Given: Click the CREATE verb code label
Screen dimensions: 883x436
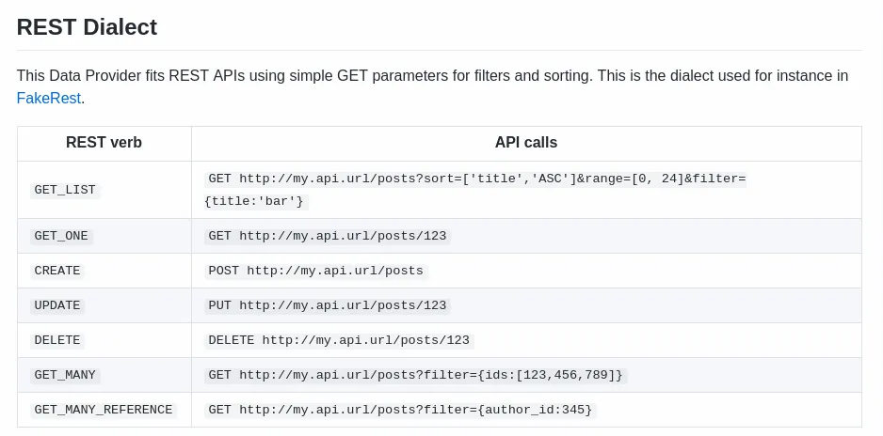Looking at the screenshot, I should click(57, 271).
